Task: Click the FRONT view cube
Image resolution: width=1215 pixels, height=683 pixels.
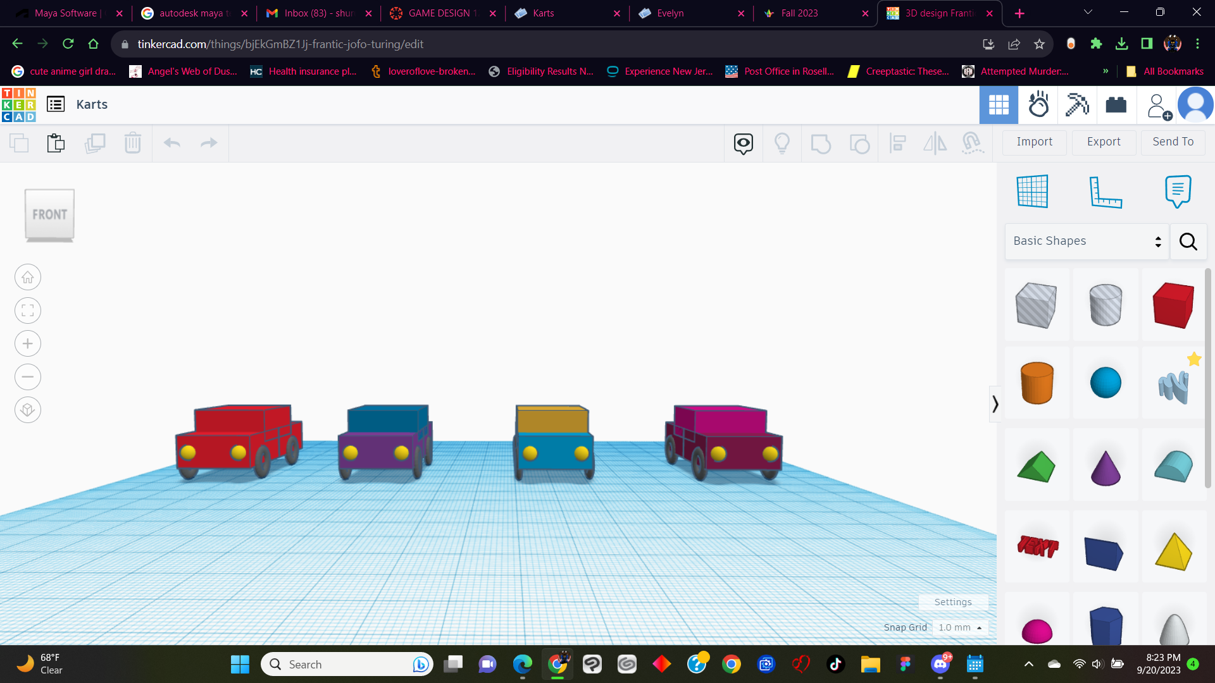Action: click(49, 215)
